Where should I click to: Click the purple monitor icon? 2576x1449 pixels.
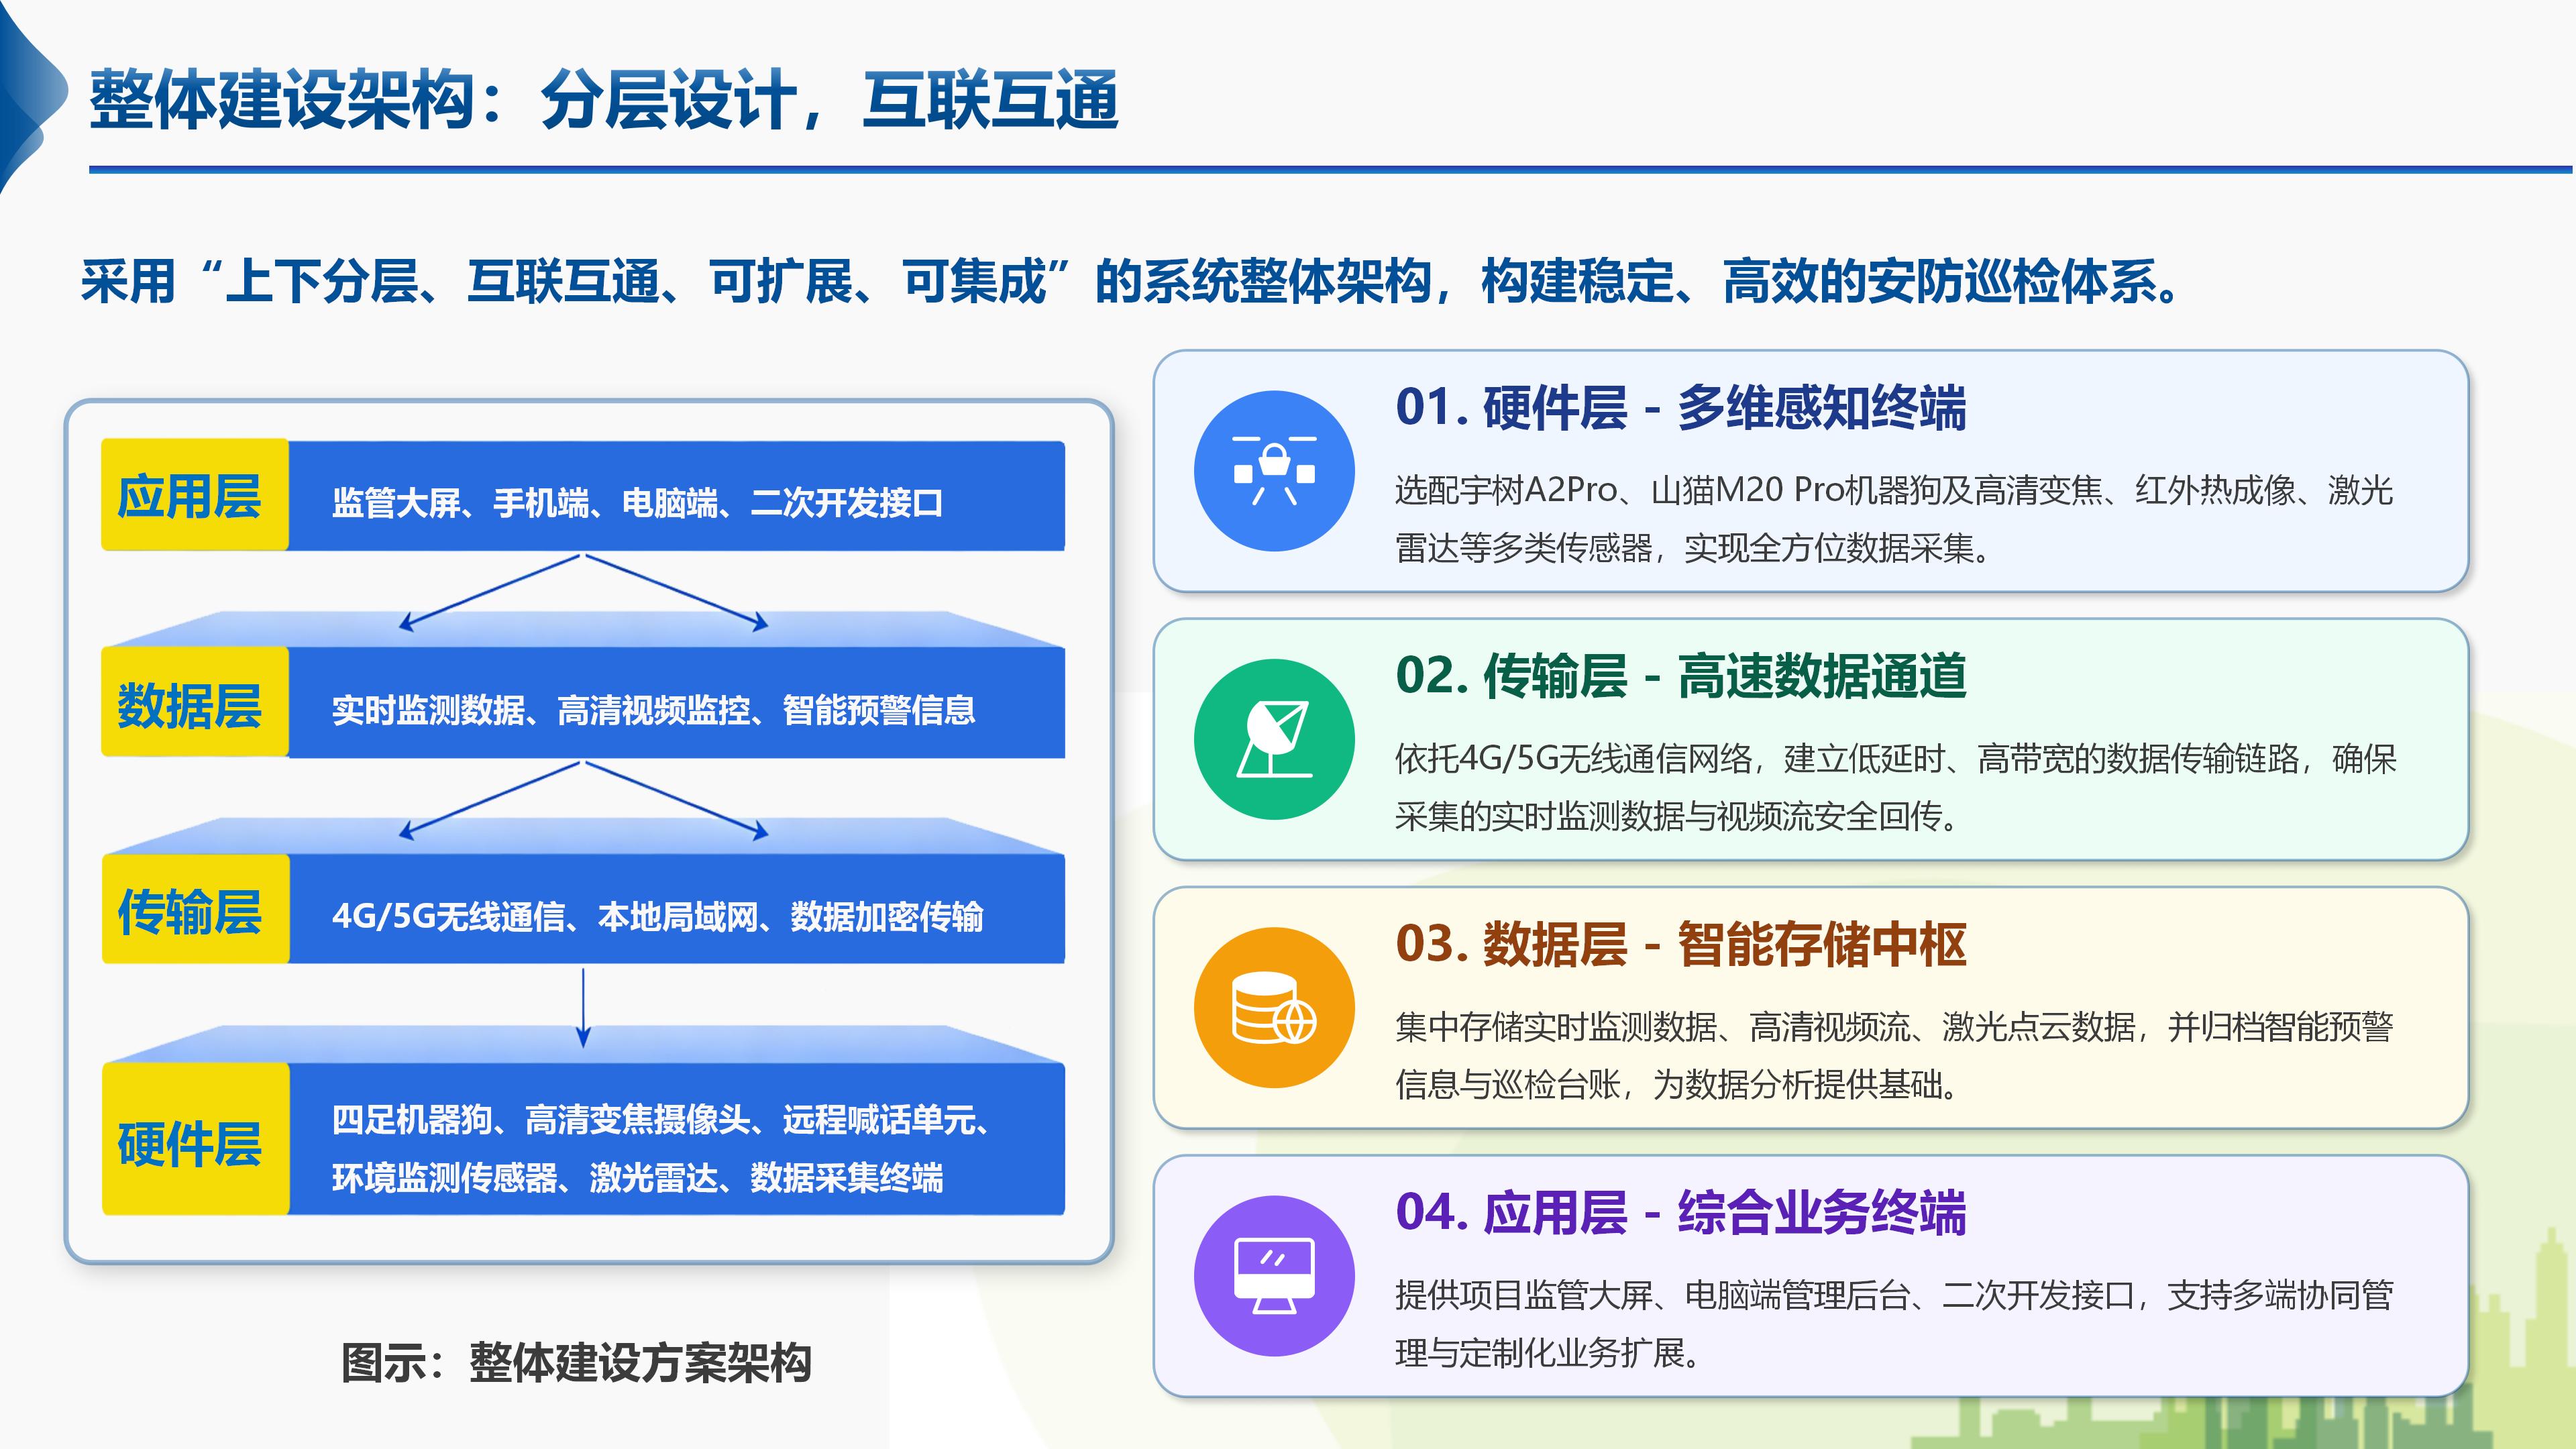[1274, 1276]
